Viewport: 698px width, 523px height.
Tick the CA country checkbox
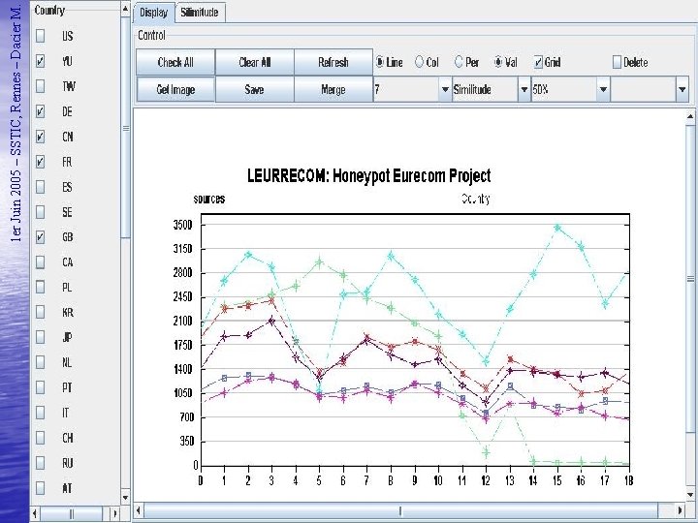tap(40, 261)
